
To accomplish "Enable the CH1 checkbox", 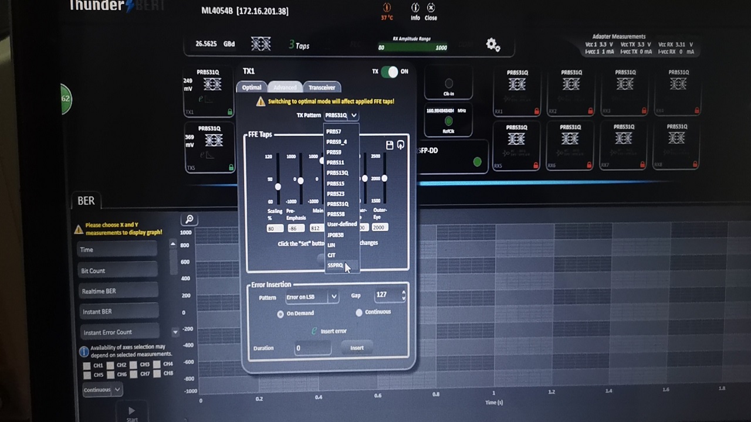I will point(87,366).
